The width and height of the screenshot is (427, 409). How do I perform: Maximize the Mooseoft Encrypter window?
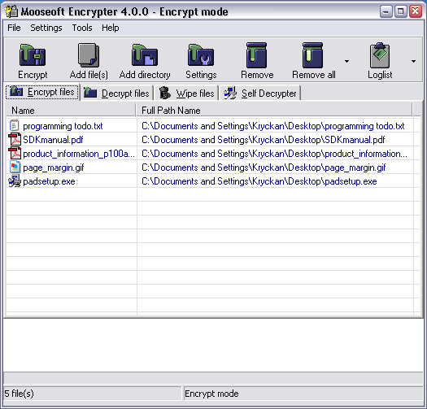[x=401, y=11]
